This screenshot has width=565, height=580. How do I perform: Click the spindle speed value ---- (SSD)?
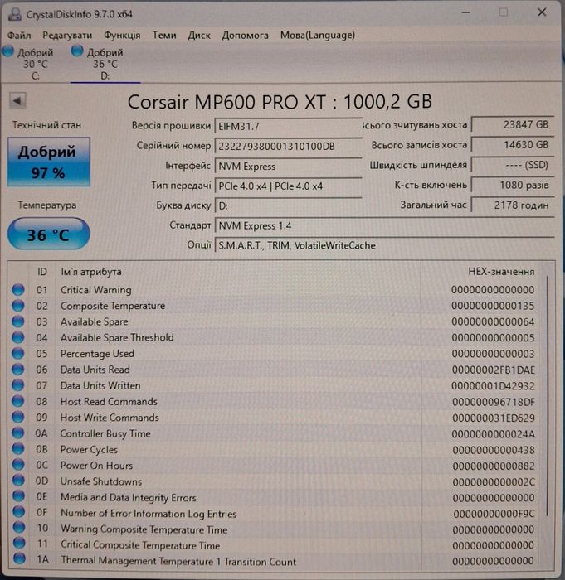[x=513, y=165]
